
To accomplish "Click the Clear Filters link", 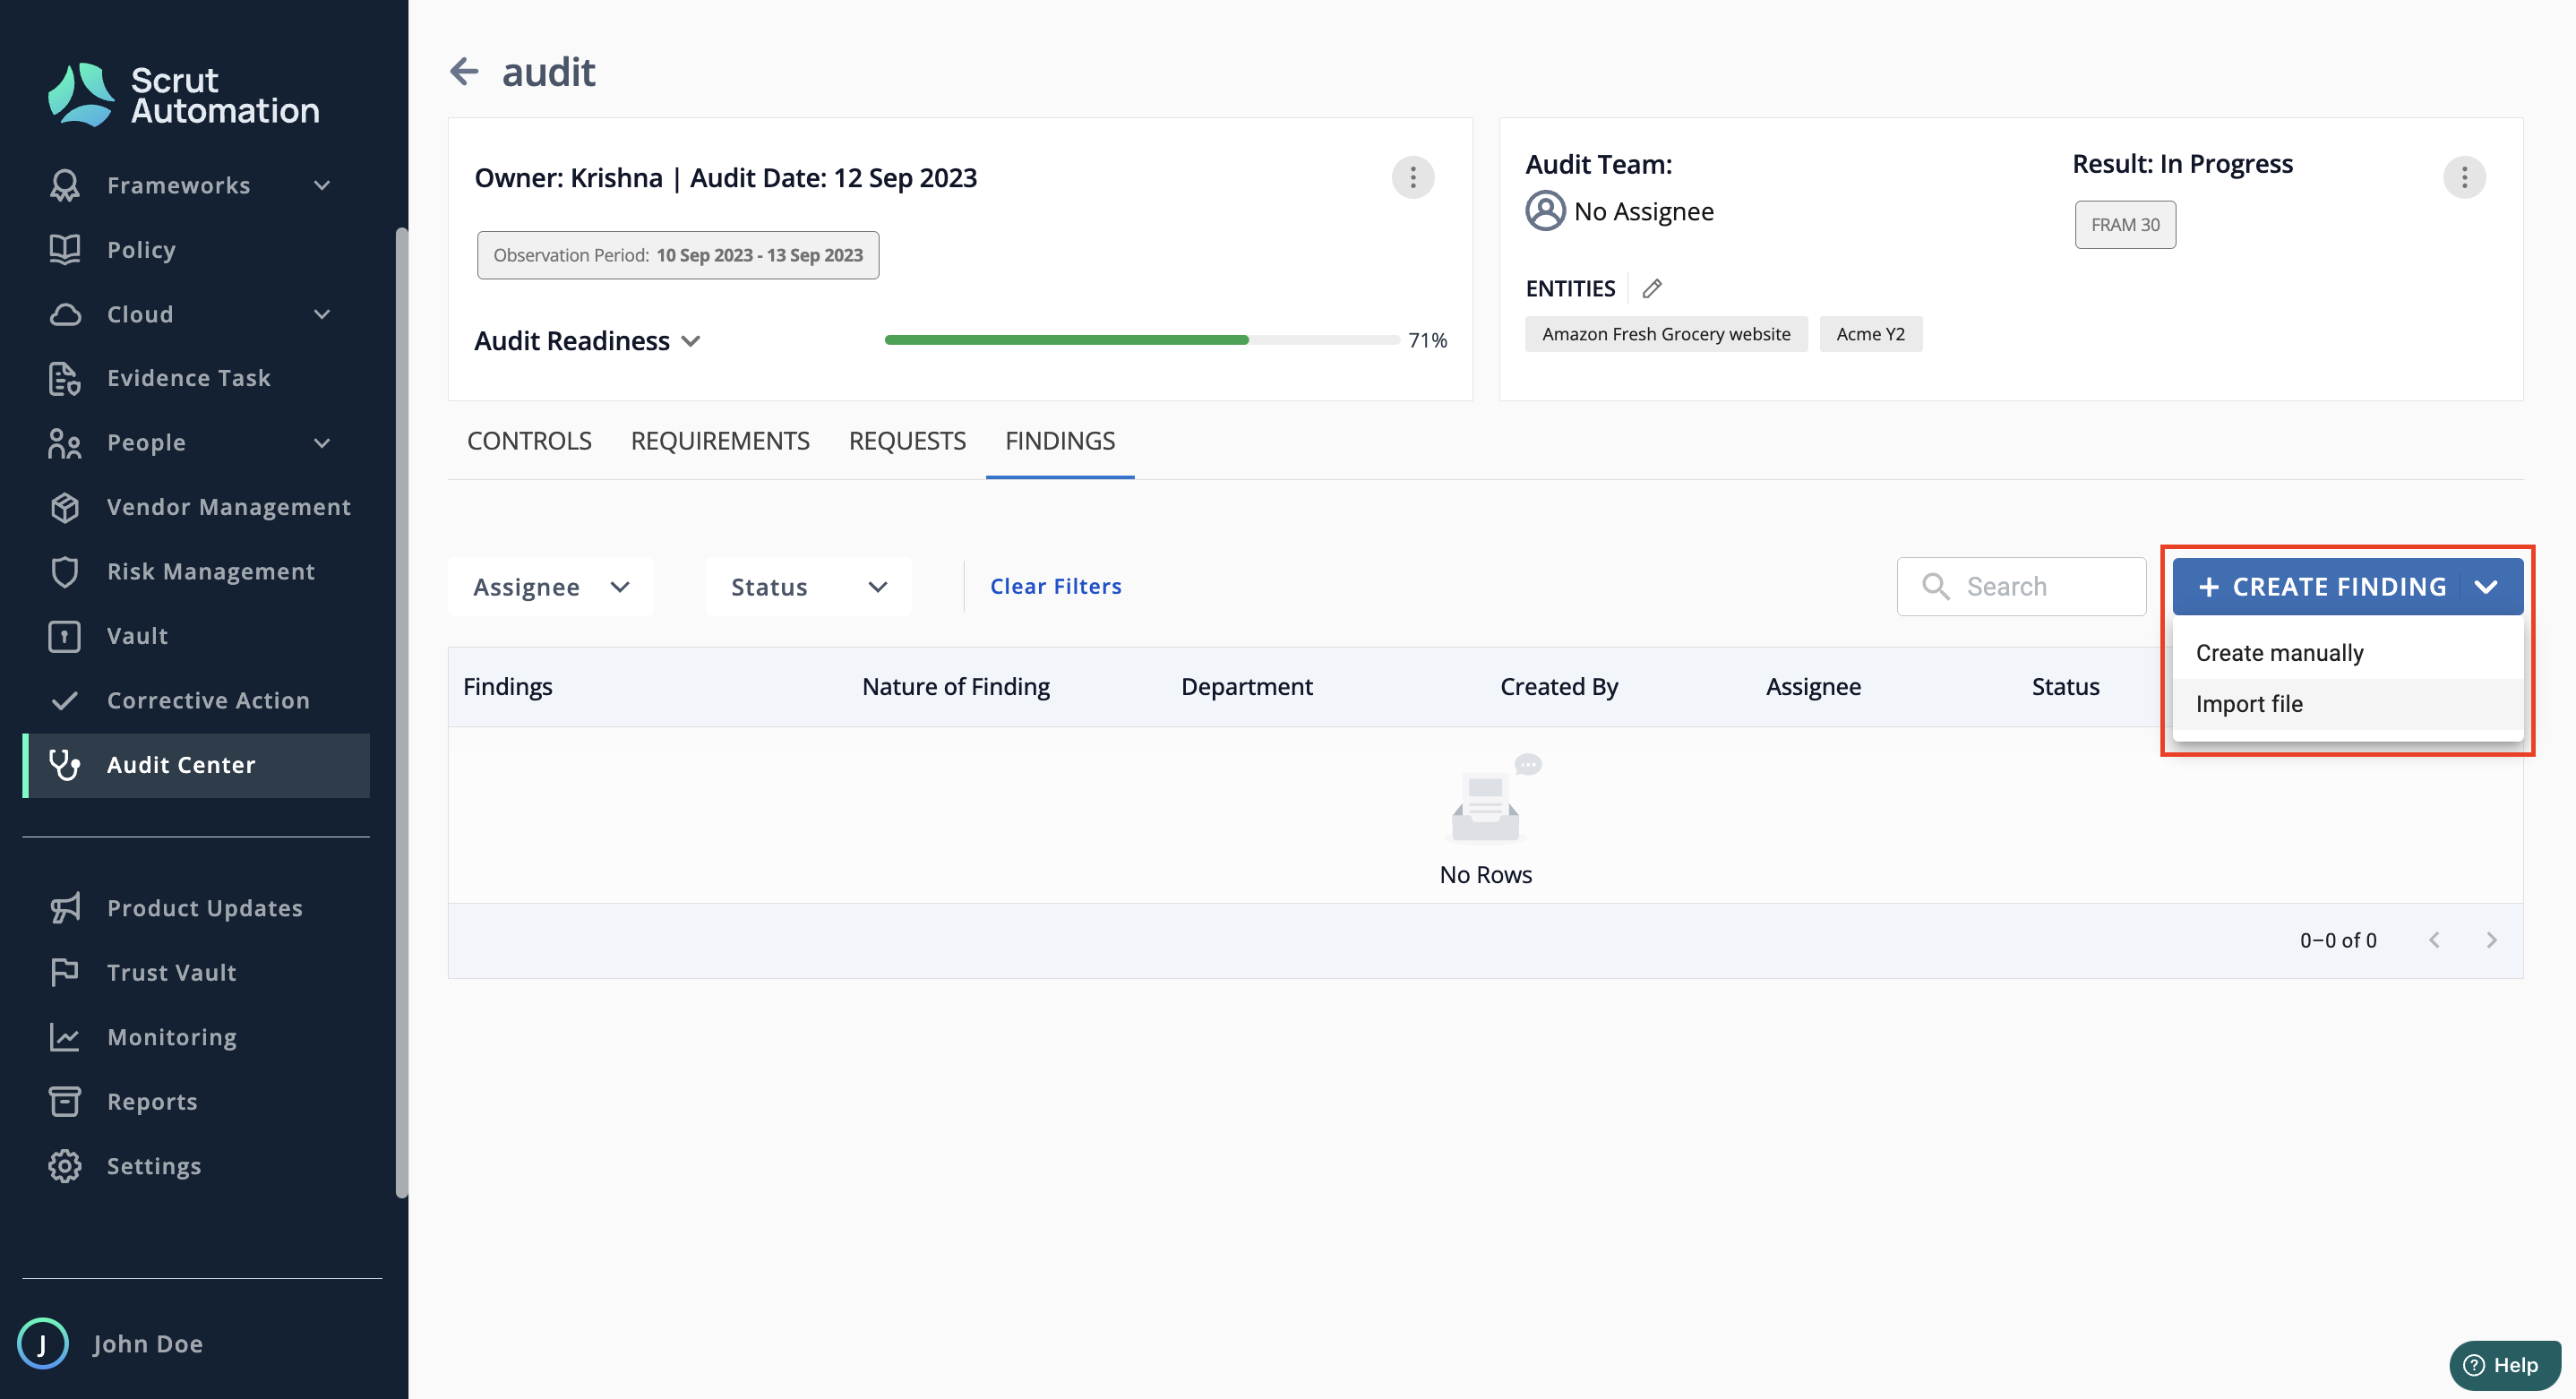I will point(1055,587).
